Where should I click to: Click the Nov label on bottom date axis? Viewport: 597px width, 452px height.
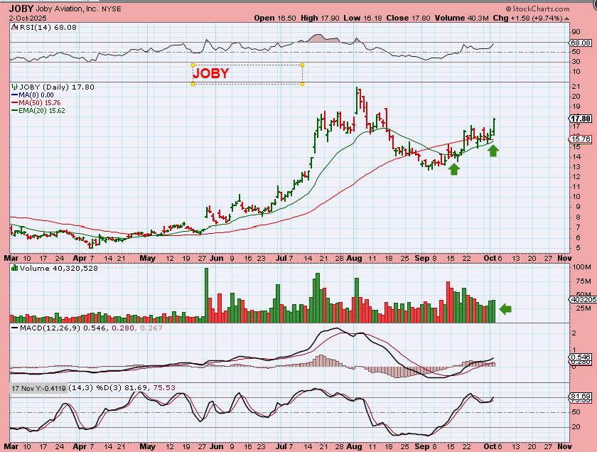(564, 446)
